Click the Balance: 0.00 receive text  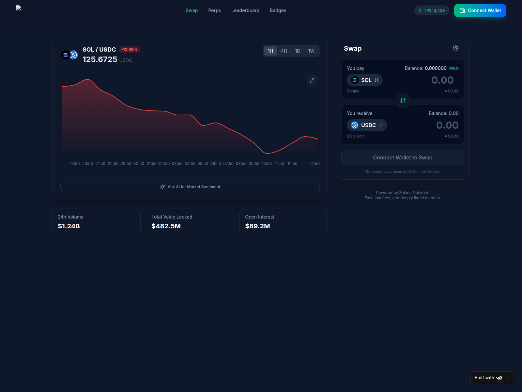pos(444,113)
